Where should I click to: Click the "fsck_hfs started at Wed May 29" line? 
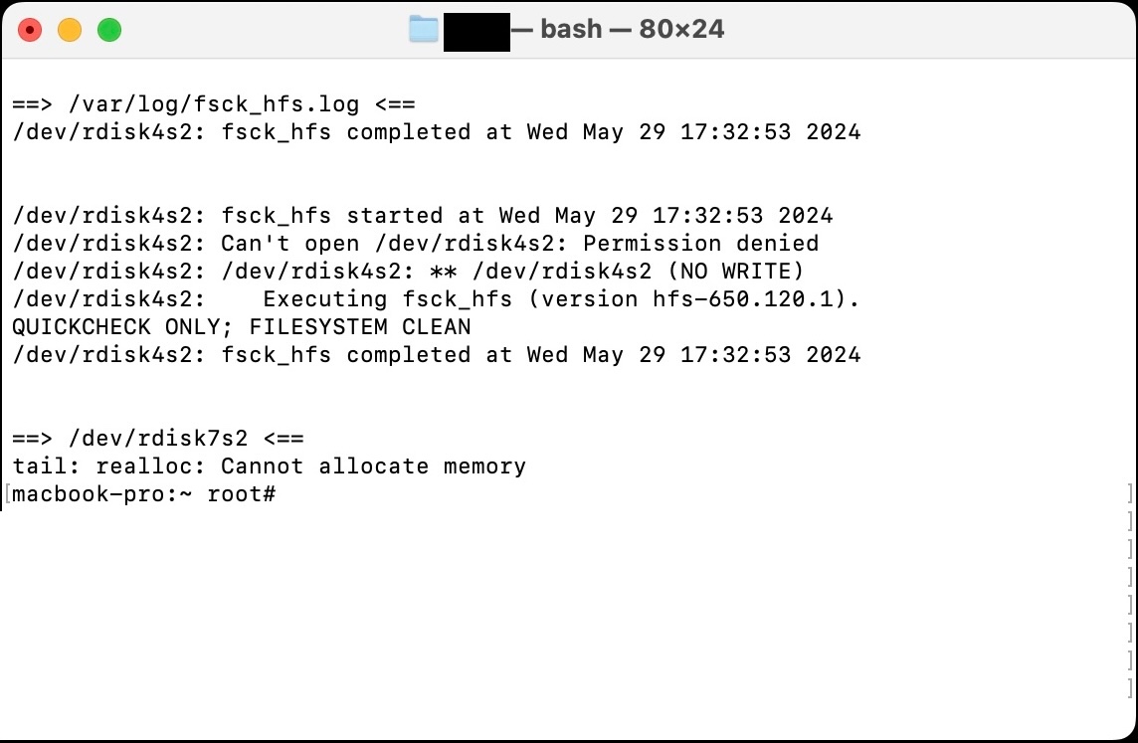pyautogui.click(x=423, y=216)
